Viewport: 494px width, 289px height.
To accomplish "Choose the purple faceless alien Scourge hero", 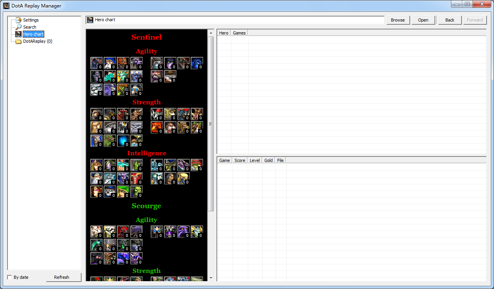I will click(x=184, y=232).
